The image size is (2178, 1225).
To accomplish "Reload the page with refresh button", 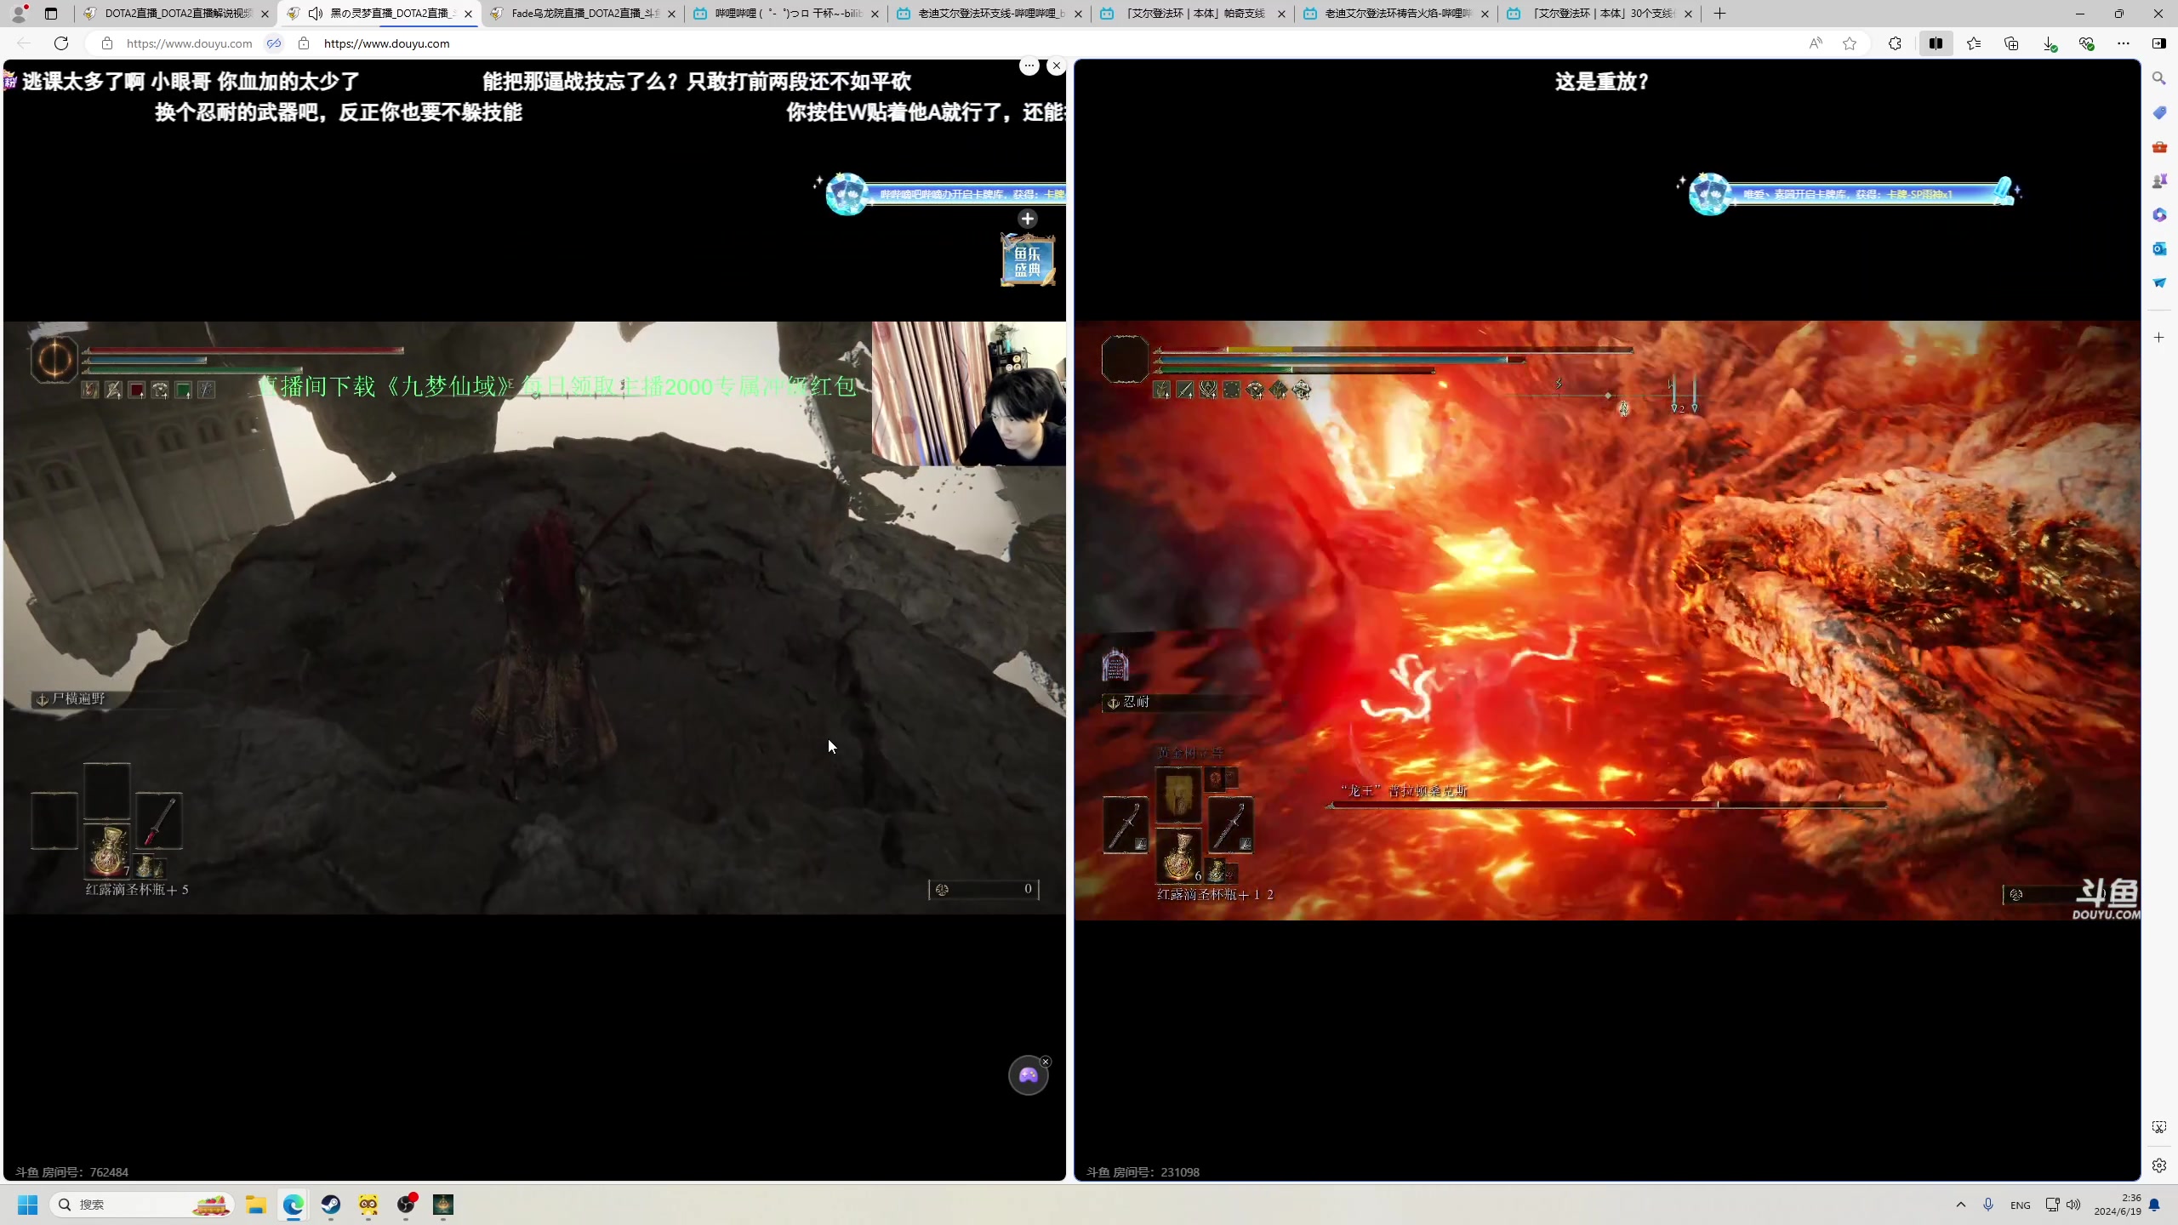I will pos(61,43).
